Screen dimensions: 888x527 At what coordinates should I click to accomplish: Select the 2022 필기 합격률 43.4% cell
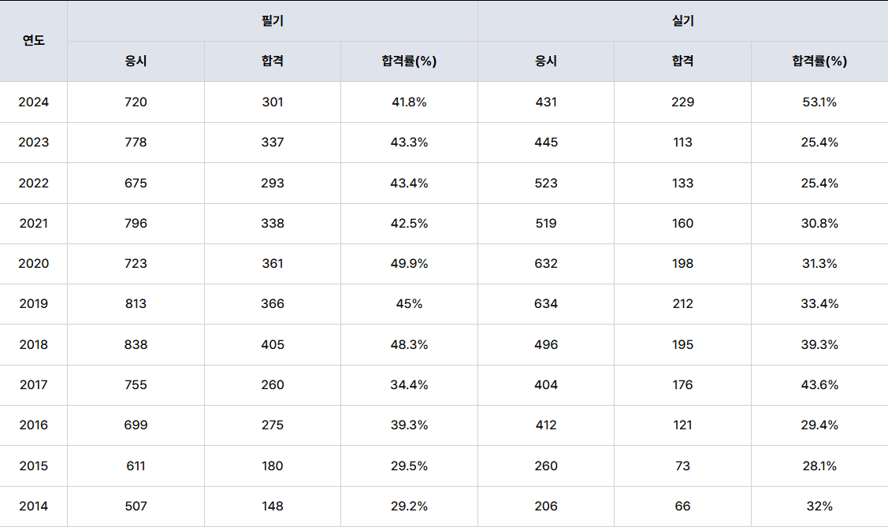[409, 183]
